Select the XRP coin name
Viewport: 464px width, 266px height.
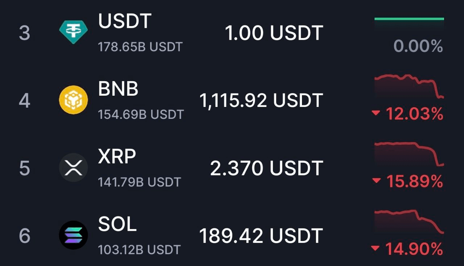[117, 156]
